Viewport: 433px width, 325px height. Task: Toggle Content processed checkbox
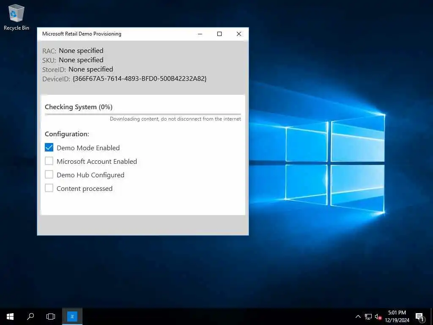(49, 188)
